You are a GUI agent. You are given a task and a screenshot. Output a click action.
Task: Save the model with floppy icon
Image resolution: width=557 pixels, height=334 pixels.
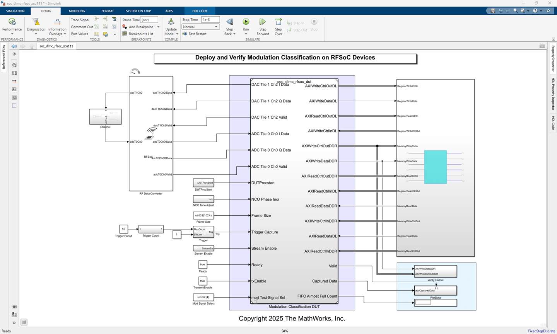(492, 11)
